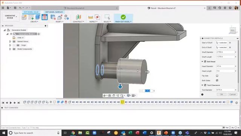Click the Start of Shaft selection box
This screenshot has width=241, height=136.
coord(221,43)
